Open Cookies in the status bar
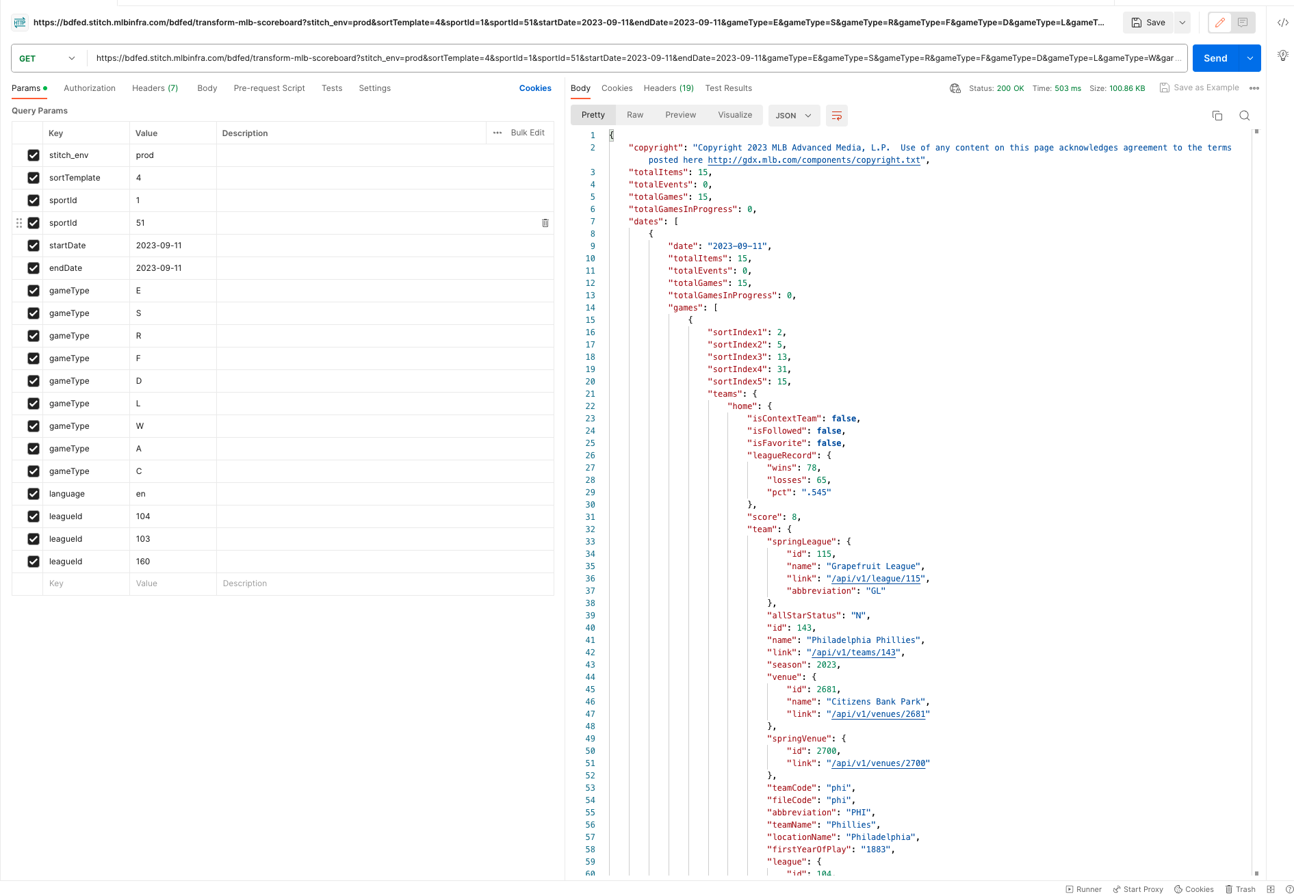Screen dimensions: 1294x894 1194,889
